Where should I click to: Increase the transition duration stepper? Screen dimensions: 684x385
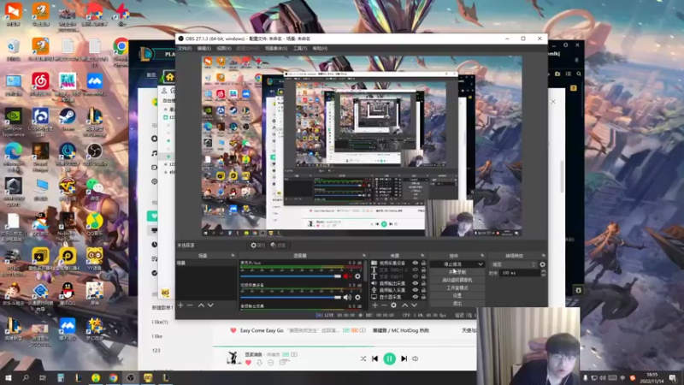[543, 271]
